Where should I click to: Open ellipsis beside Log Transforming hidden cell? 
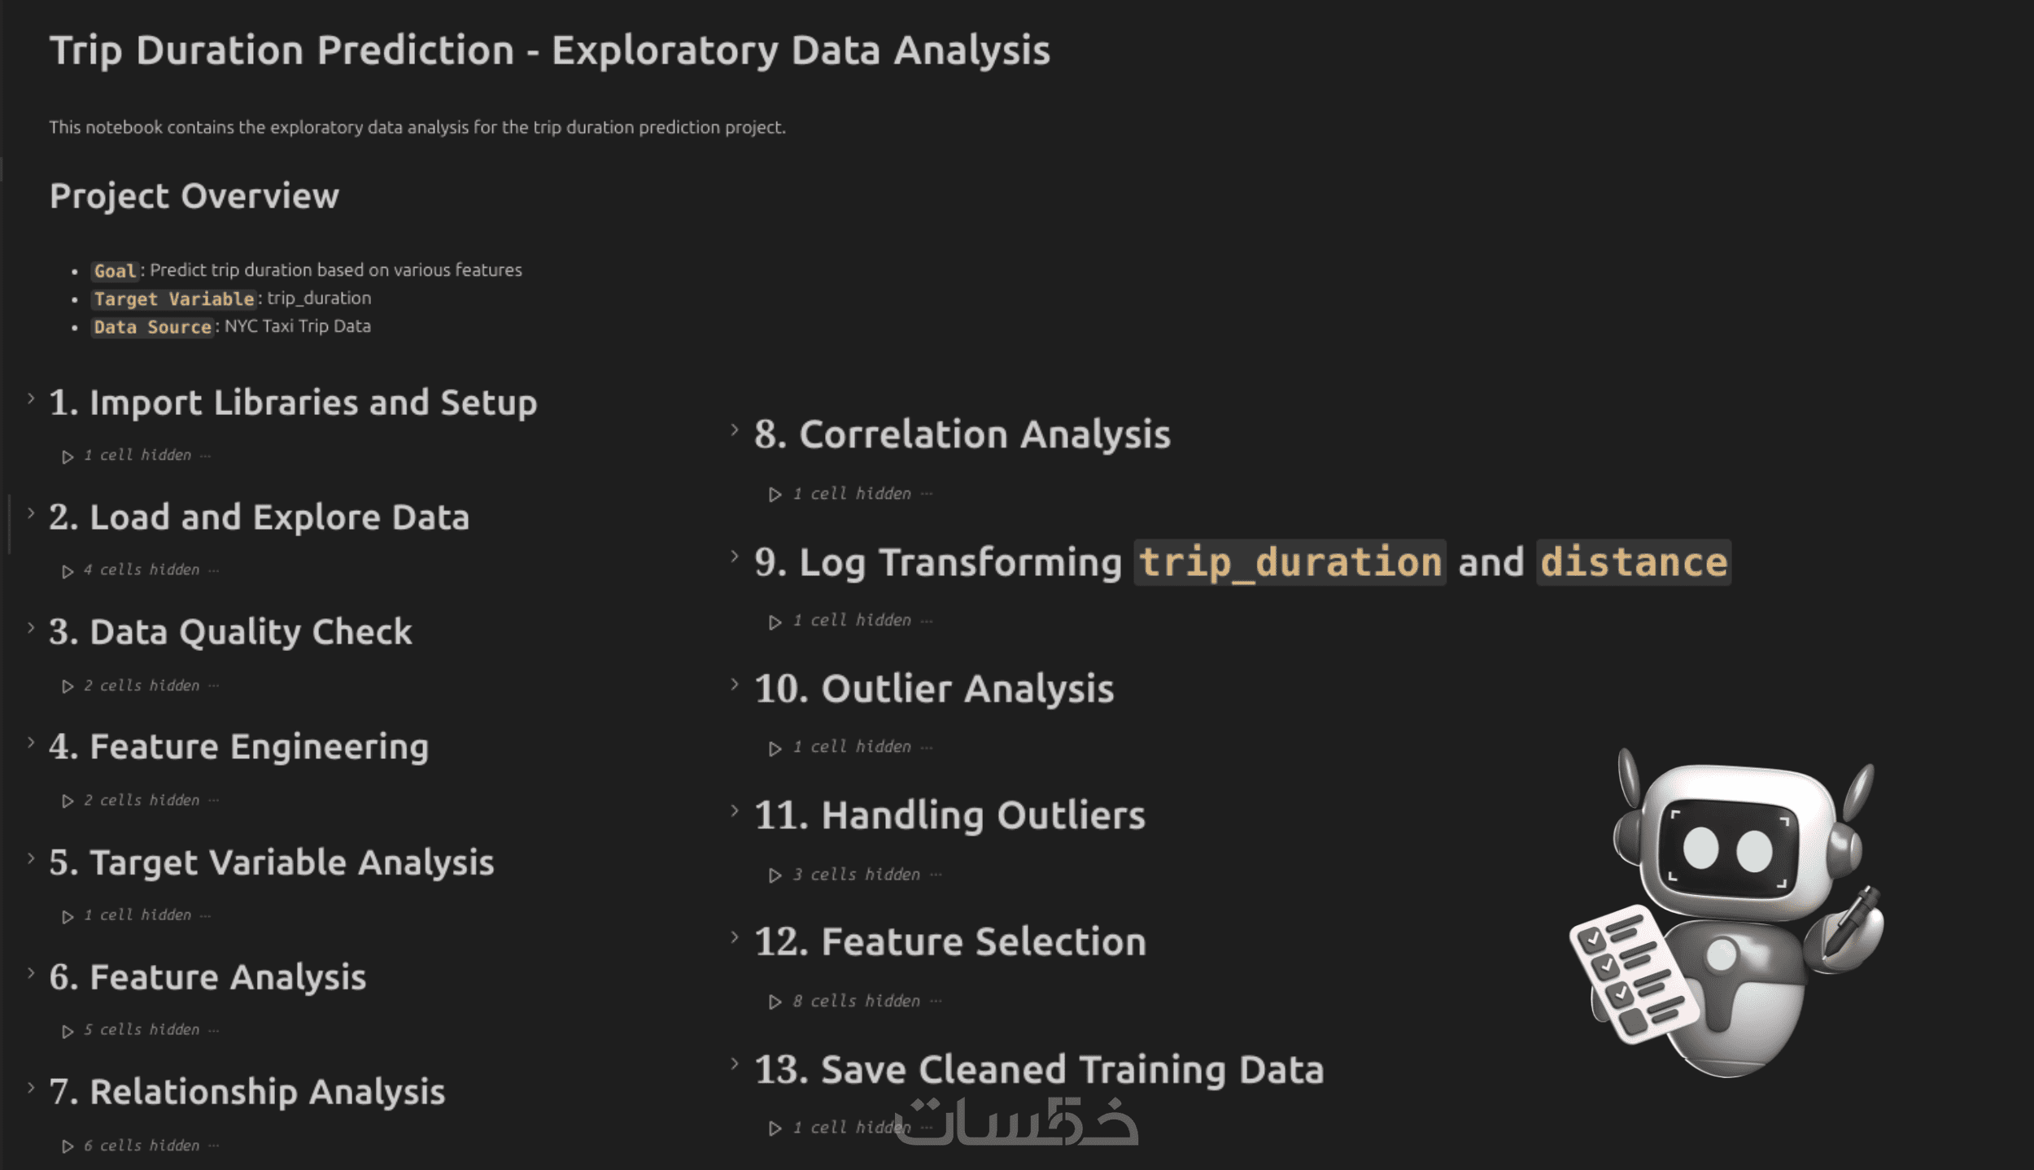[927, 621]
